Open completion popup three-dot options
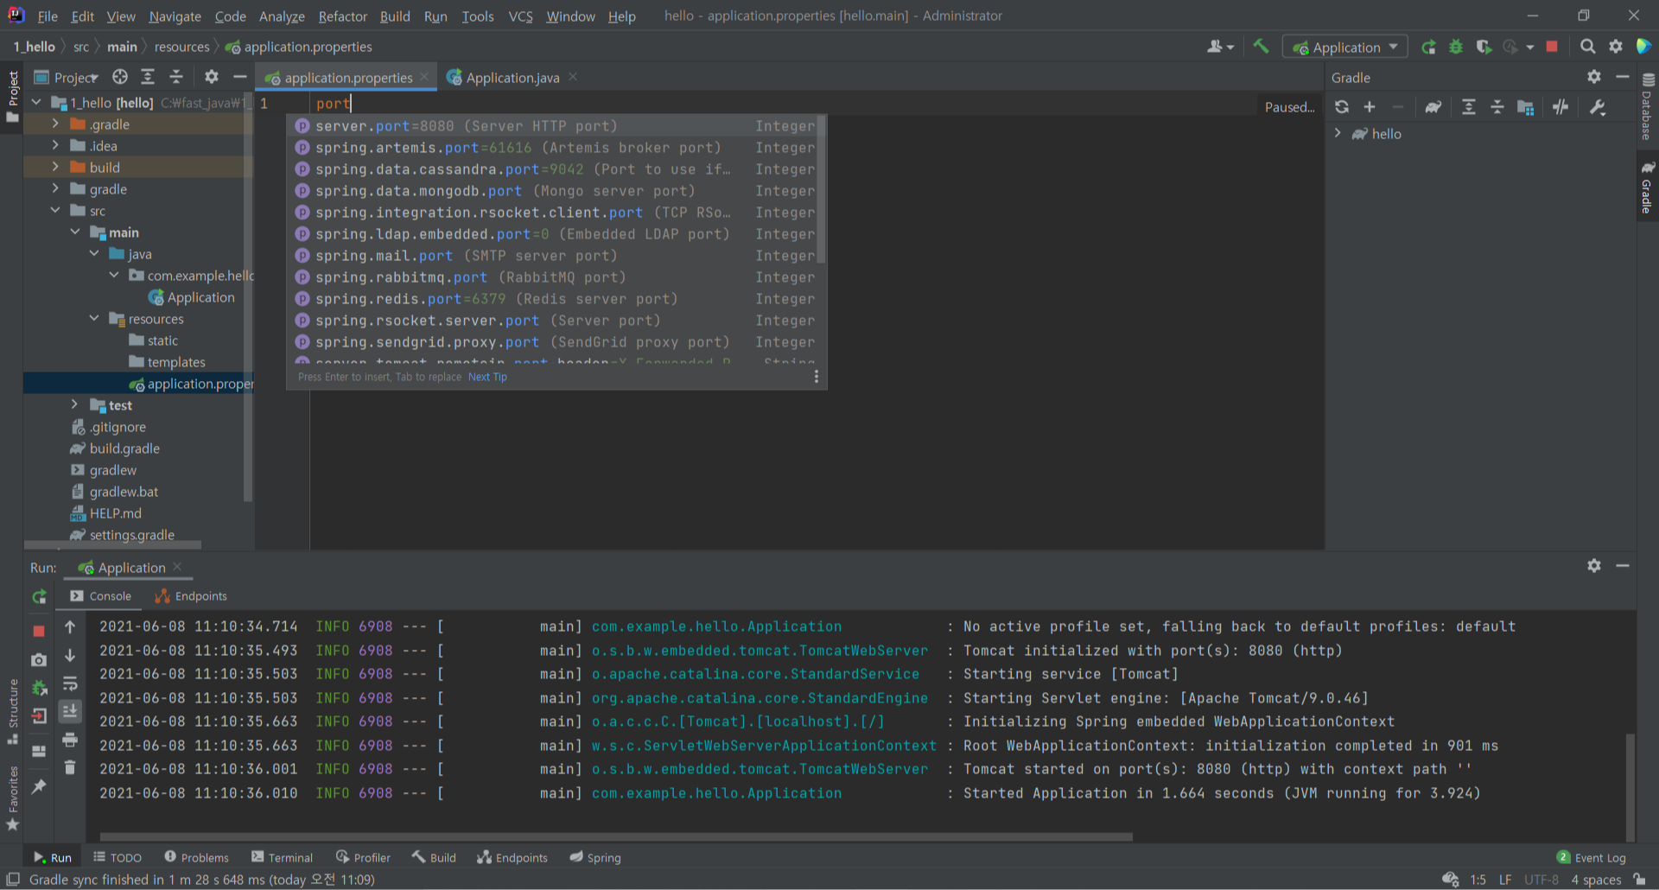 [x=816, y=377]
